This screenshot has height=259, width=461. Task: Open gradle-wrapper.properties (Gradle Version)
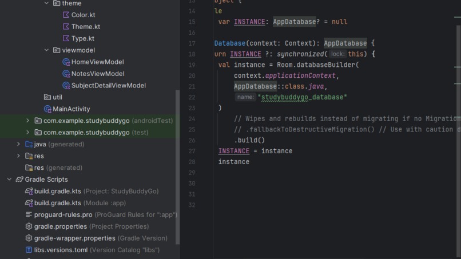coord(101,238)
